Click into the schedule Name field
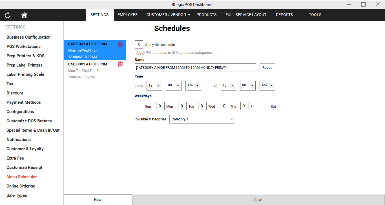 click(x=195, y=68)
